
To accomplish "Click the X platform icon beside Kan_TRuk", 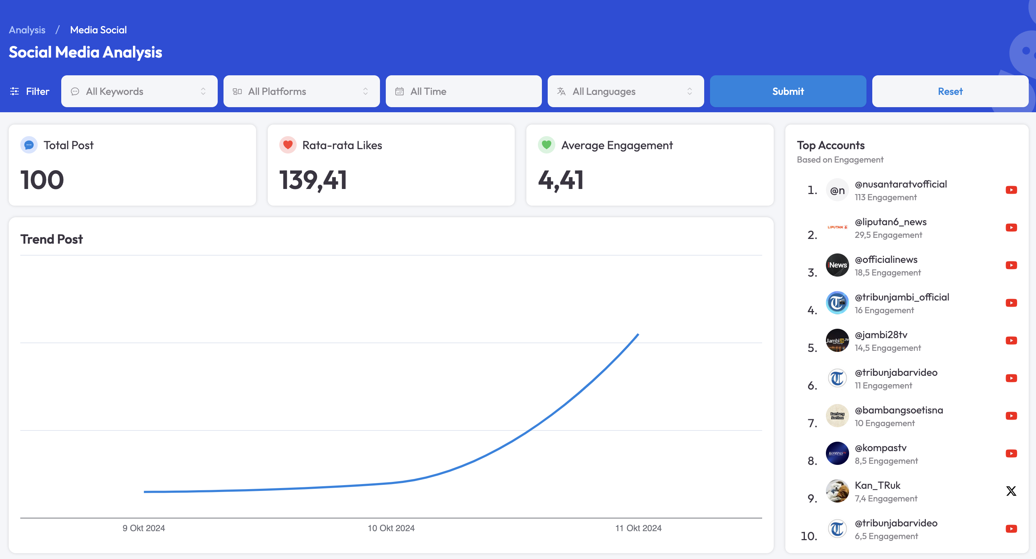I will coord(1011,491).
